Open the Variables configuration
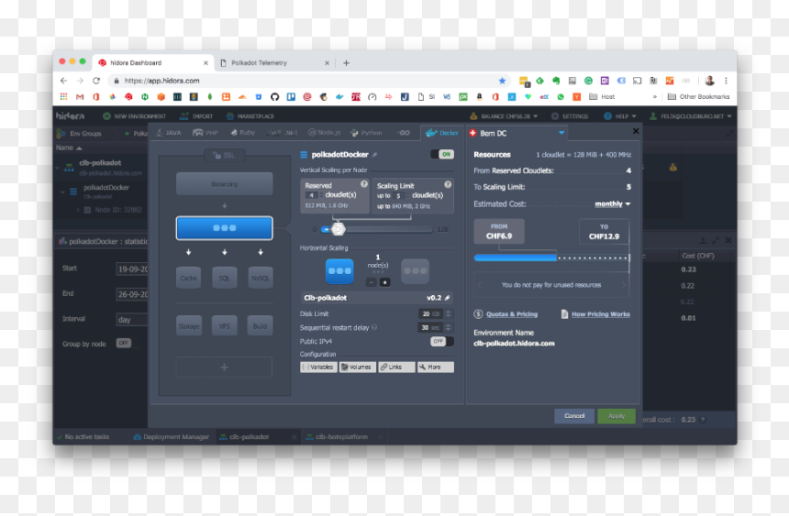Image resolution: width=789 pixels, height=516 pixels. (x=318, y=368)
